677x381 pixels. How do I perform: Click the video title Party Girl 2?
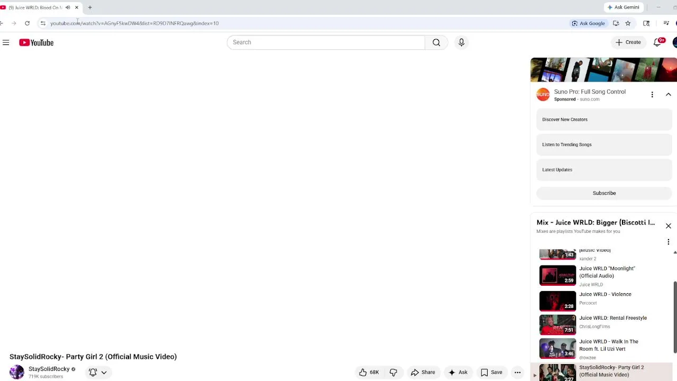pyautogui.click(x=93, y=357)
